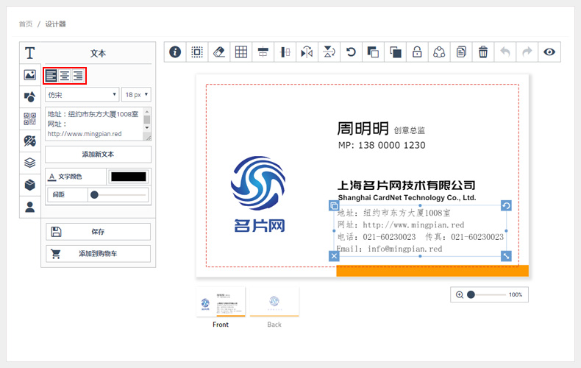Select the MP: 138 0000 1230 text
Image resolution: width=581 pixels, height=368 pixels.
coord(382,145)
